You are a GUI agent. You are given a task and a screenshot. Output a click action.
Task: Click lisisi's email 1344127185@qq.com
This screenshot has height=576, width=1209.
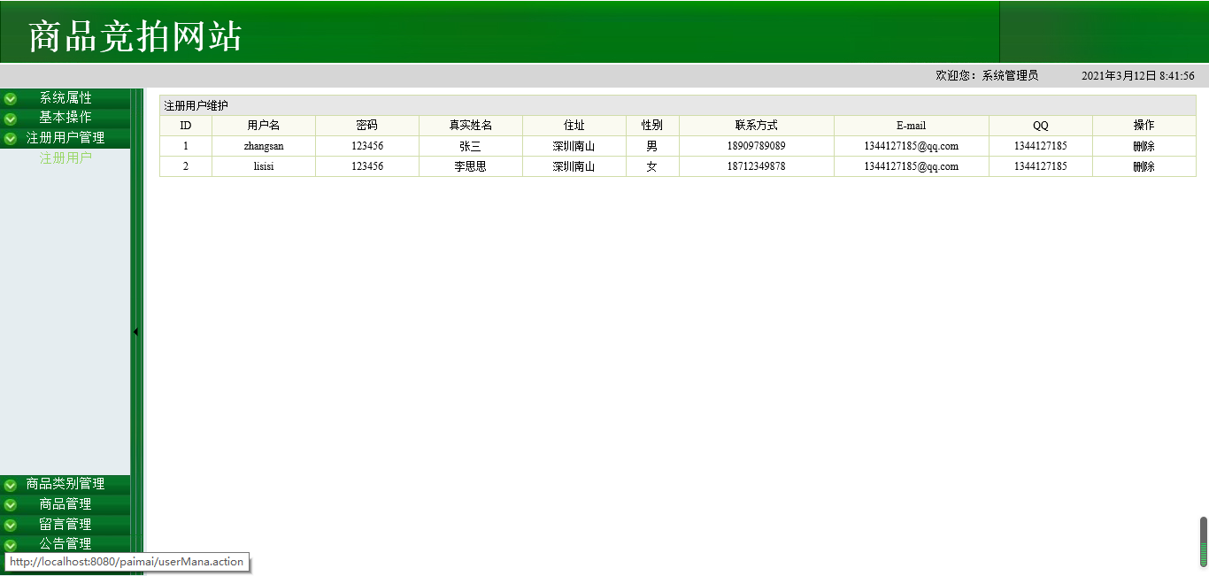912,166
